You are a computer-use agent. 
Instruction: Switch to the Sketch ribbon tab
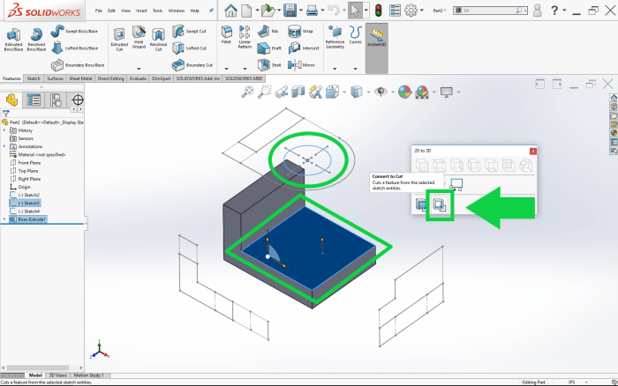click(34, 78)
